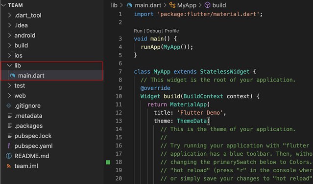Click the MyApp breadcrumb segment
The width and height of the screenshot is (313, 184).
pos(187,5)
